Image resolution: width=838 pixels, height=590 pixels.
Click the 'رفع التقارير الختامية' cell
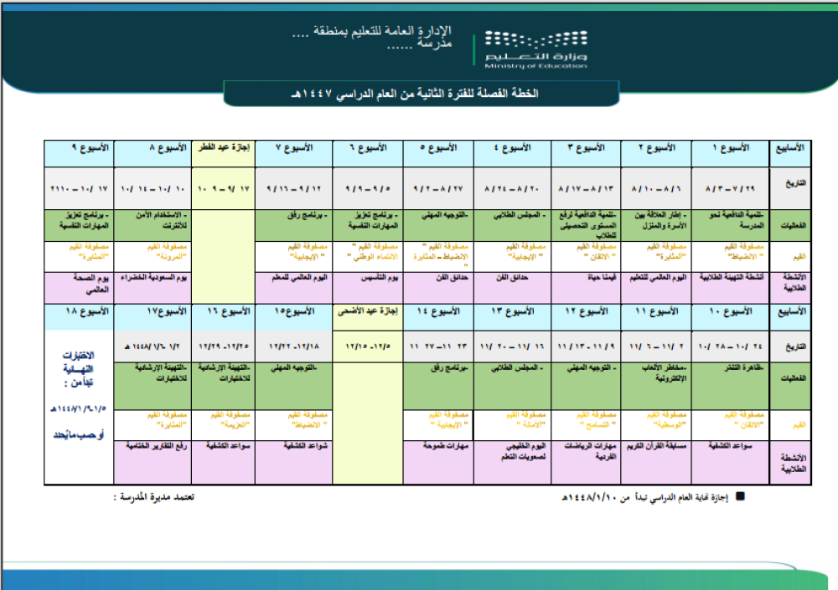tap(153, 447)
